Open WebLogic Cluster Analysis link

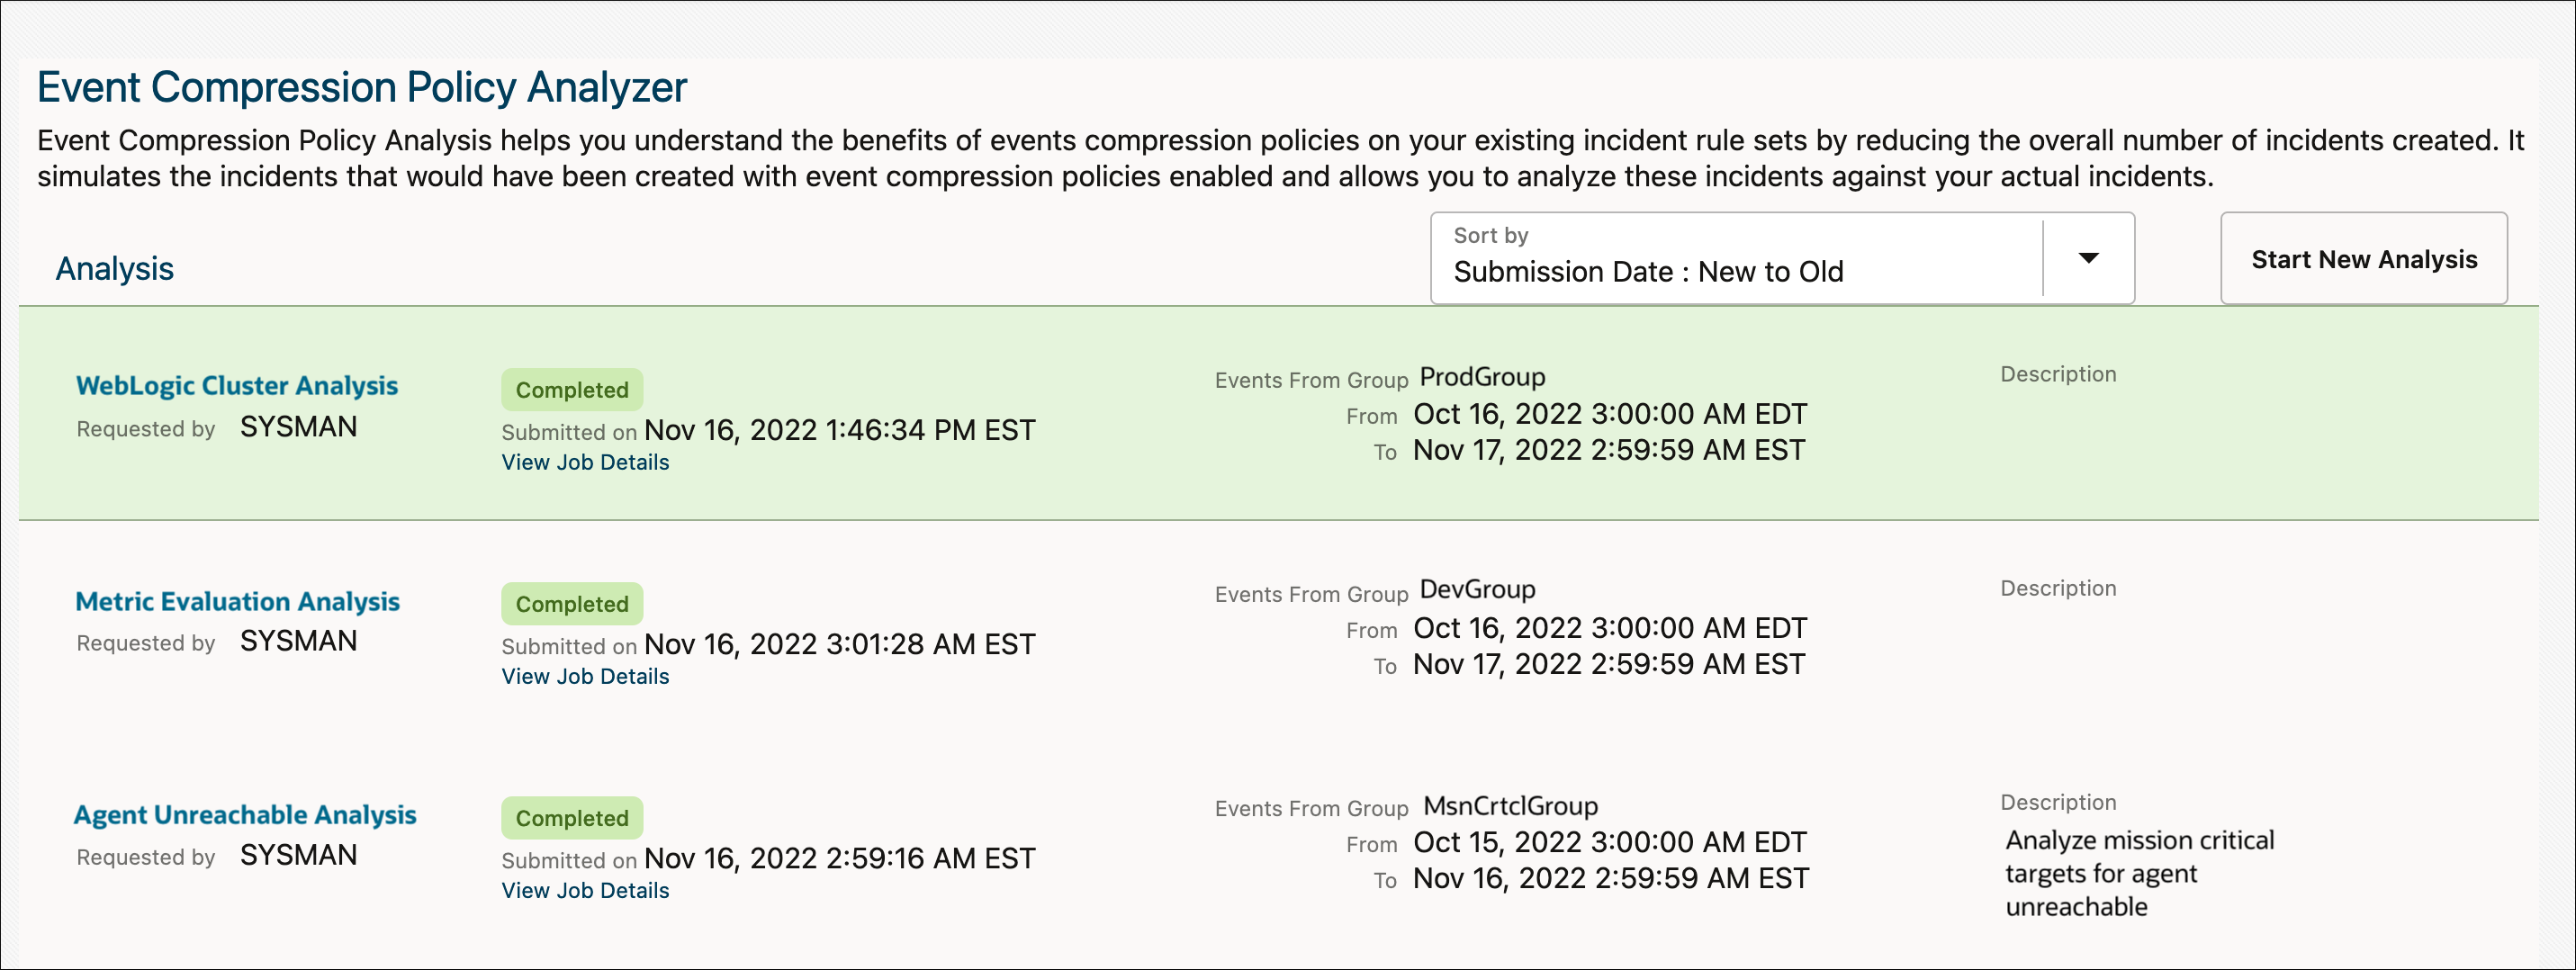pos(237,386)
